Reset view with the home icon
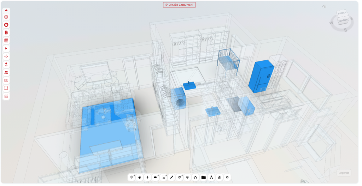The height and width of the screenshot is (186, 362). (x=324, y=6)
